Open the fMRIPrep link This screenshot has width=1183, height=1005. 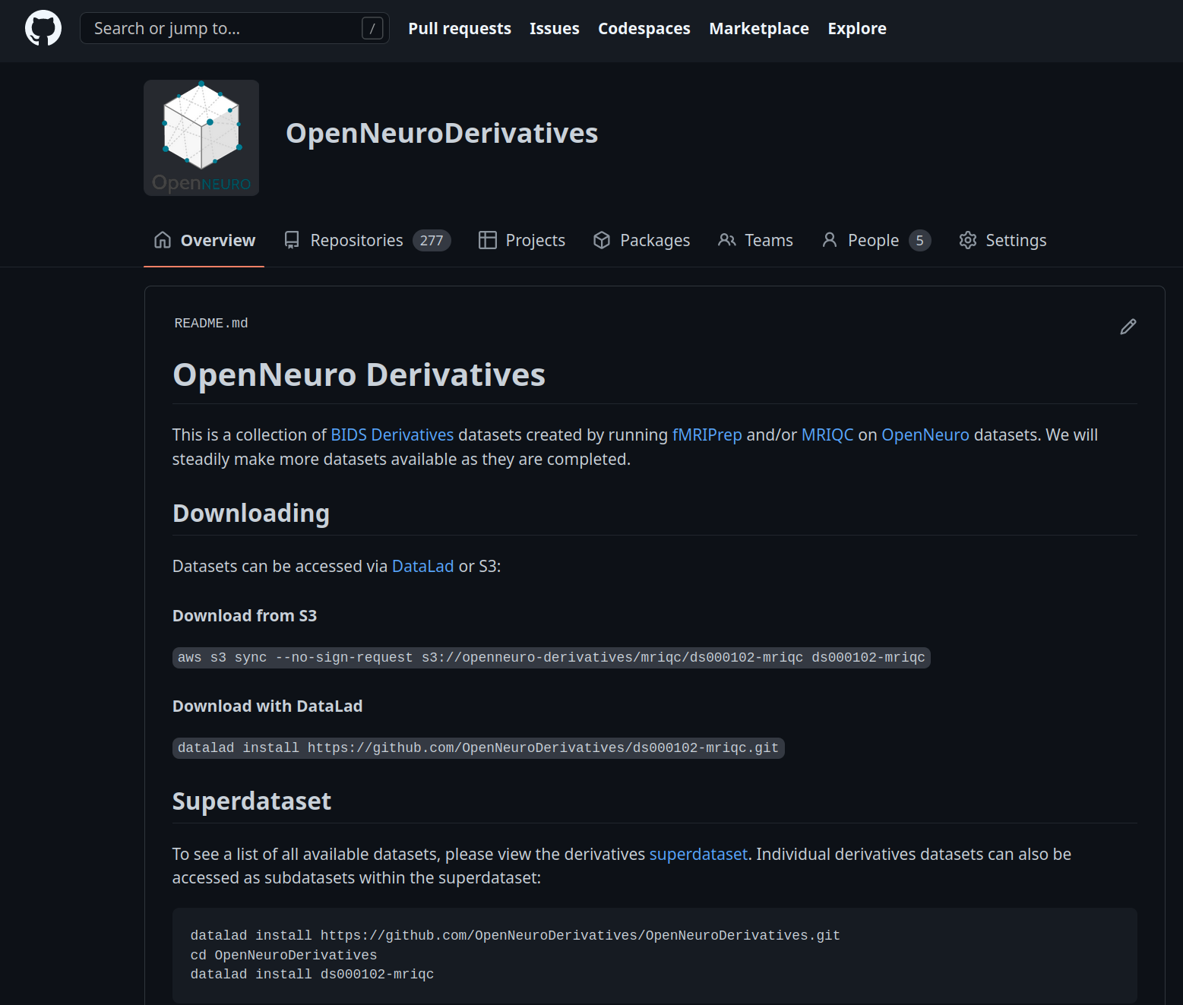pos(707,435)
